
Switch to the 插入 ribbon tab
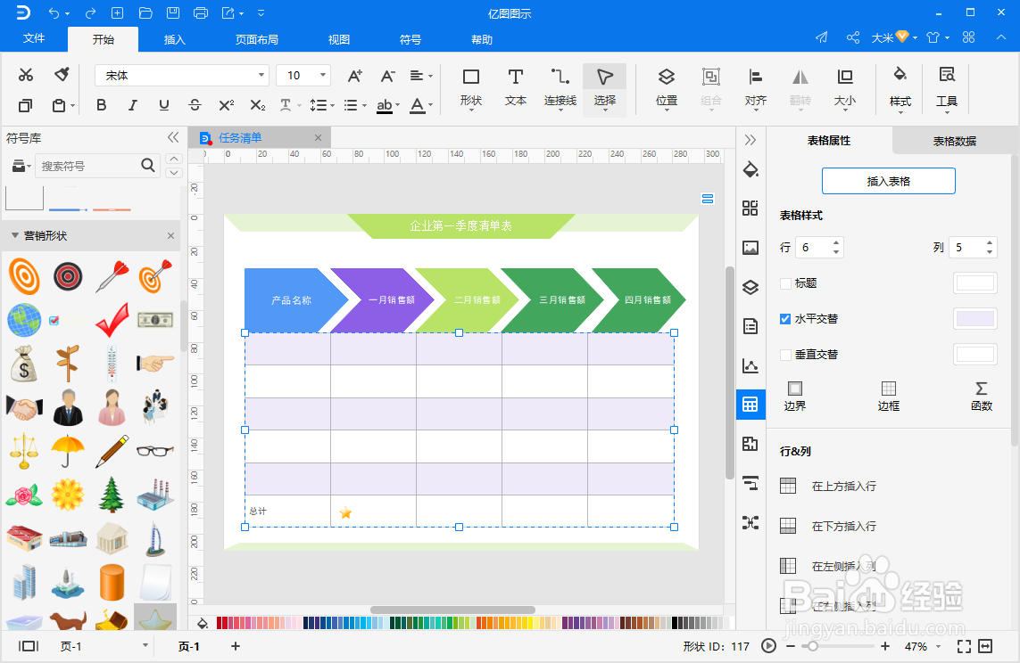pyautogui.click(x=174, y=39)
